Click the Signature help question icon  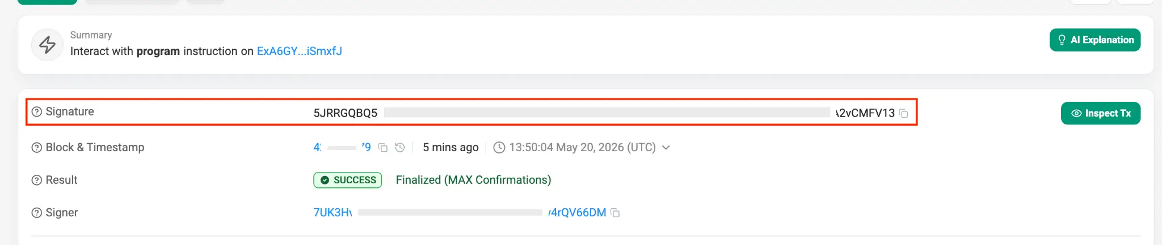tap(36, 112)
